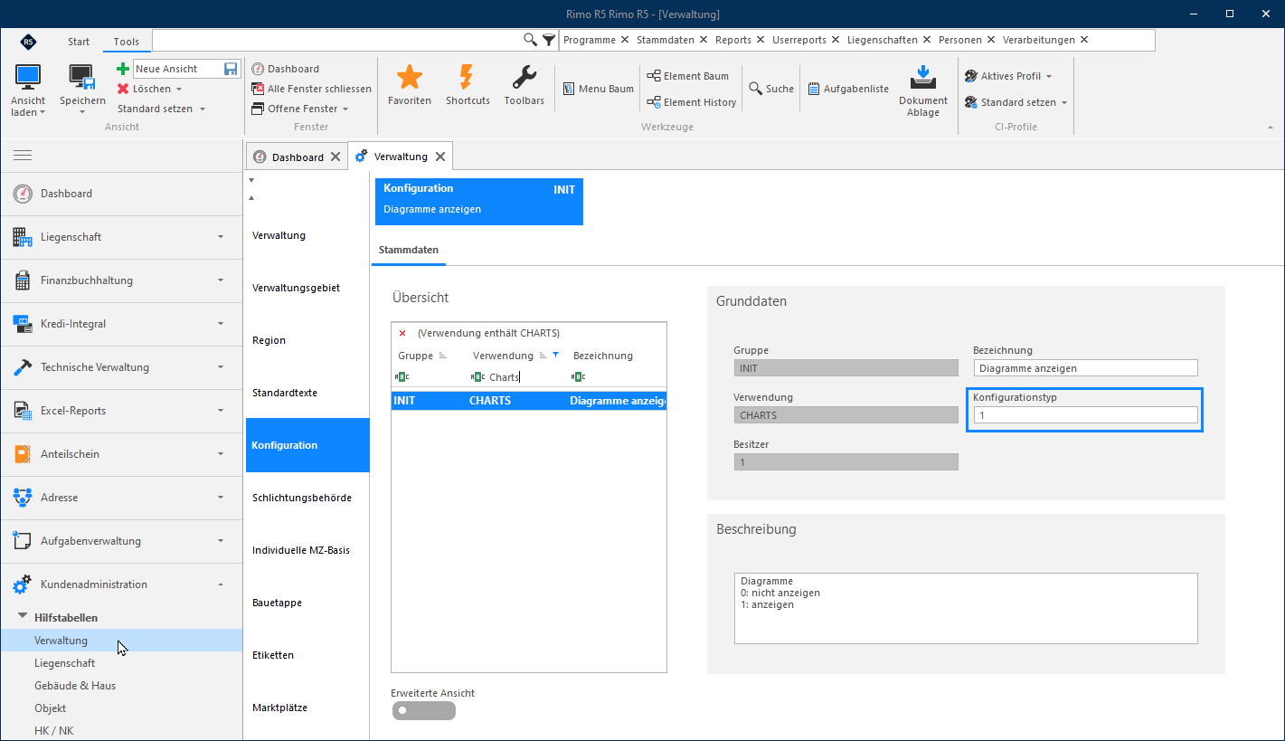
Task: Open Element Baum
Action: [x=688, y=76]
